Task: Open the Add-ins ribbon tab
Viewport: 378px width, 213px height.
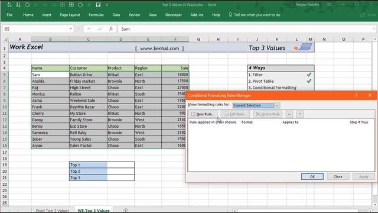Action: 197,15
